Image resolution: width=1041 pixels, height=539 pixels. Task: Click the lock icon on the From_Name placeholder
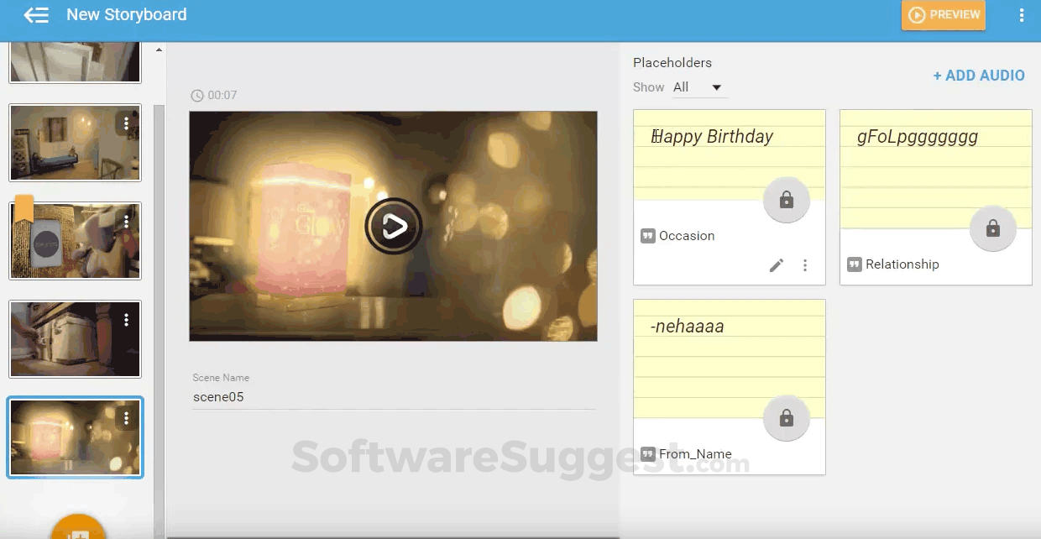pyautogui.click(x=786, y=418)
